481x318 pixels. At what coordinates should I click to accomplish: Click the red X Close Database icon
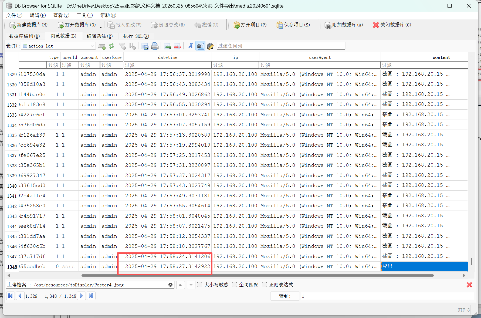click(376, 25)
